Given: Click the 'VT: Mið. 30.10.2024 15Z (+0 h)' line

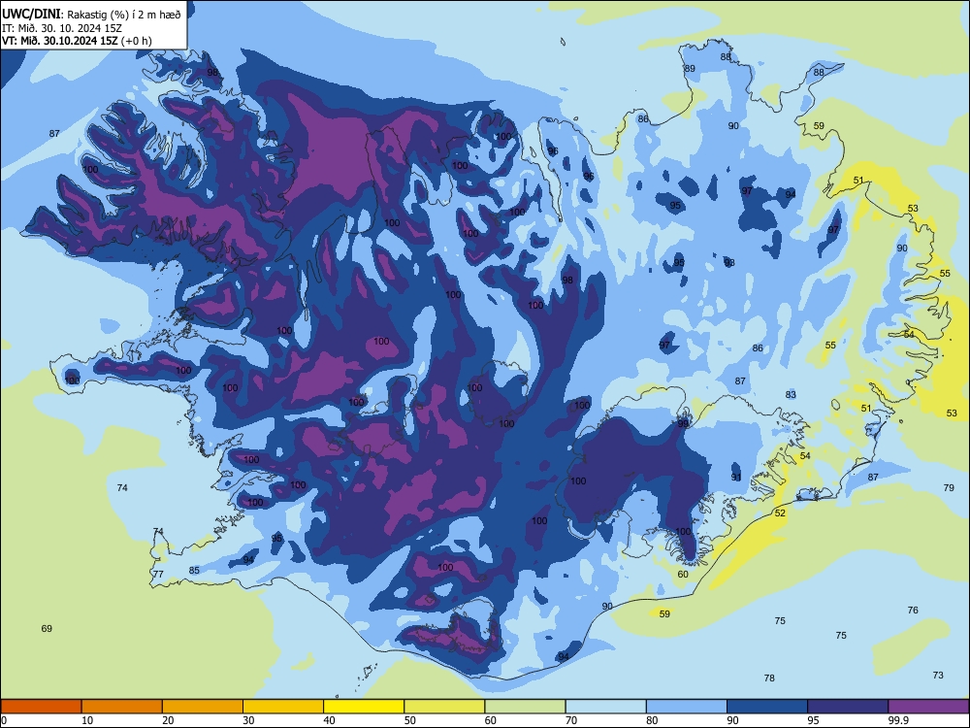Looking at the screenshot, I should (x=76, y=41).
